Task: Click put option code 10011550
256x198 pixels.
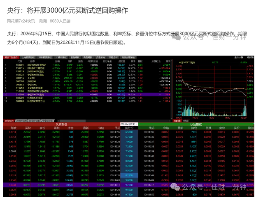Action: tap(149, 195)
